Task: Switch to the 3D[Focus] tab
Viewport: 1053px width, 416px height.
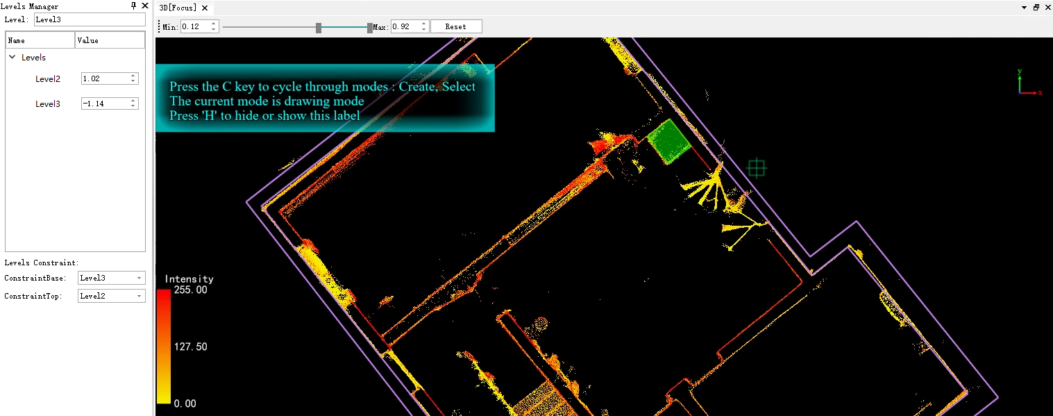Action: (178, 8)
